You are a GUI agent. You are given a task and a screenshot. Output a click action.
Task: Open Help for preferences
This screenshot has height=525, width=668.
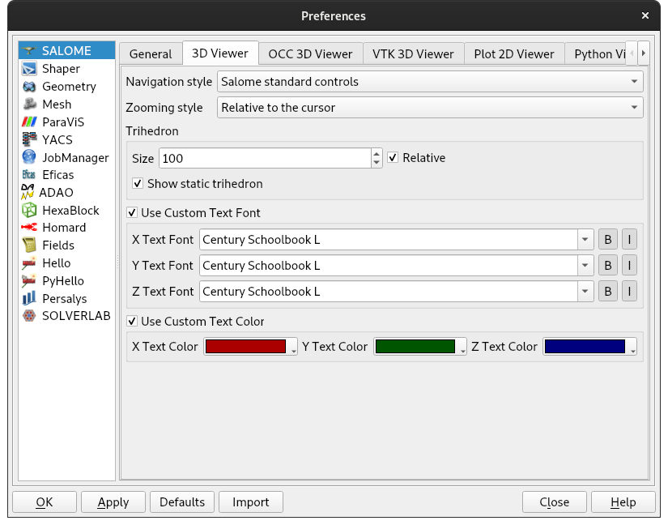623,502
